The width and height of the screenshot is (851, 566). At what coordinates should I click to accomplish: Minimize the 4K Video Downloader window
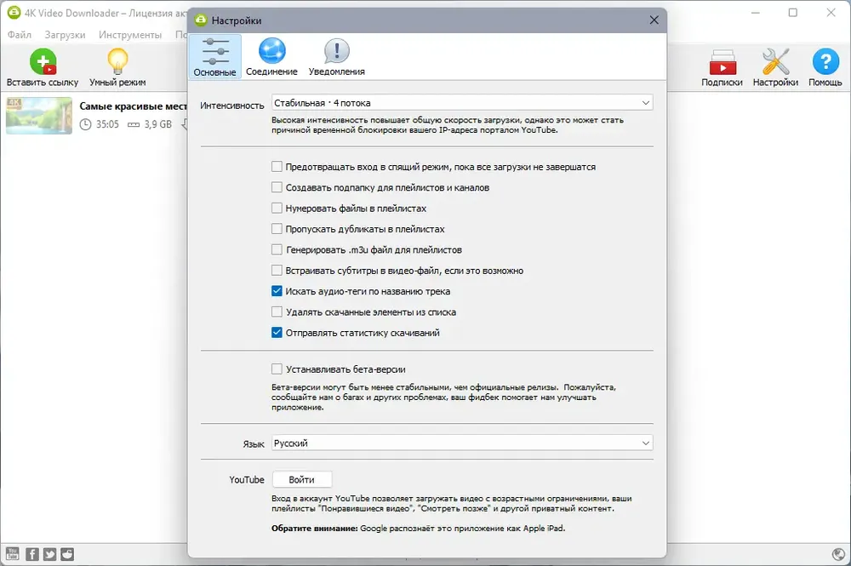755,13
